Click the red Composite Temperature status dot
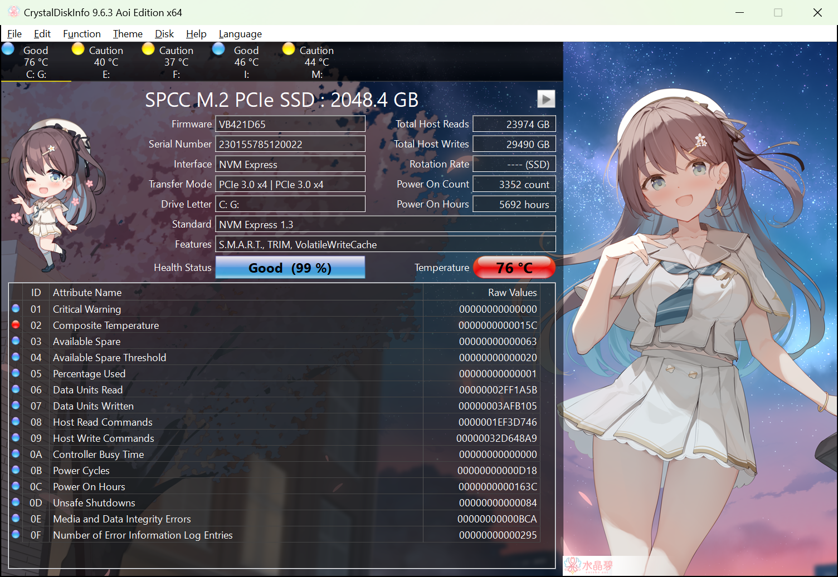 16,325
